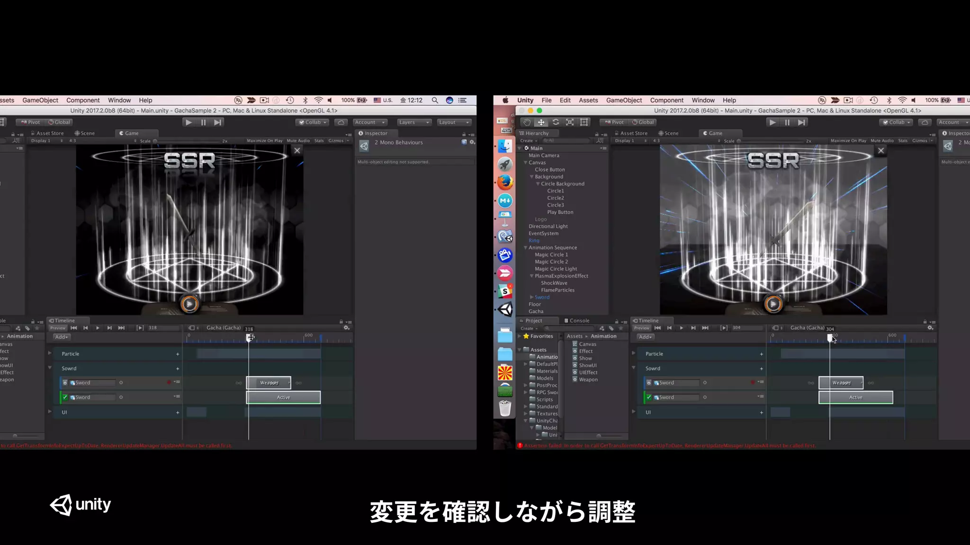Expand Particle track group in right Timeline
The width and height of the screenshot is (970, 545).
pos(633,353)
